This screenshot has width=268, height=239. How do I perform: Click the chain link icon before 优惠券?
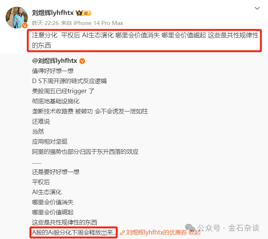click(x=122, y=233)
